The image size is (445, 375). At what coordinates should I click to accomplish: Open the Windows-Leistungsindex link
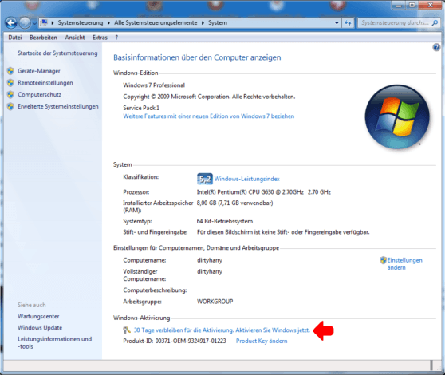tap(247, 179)
